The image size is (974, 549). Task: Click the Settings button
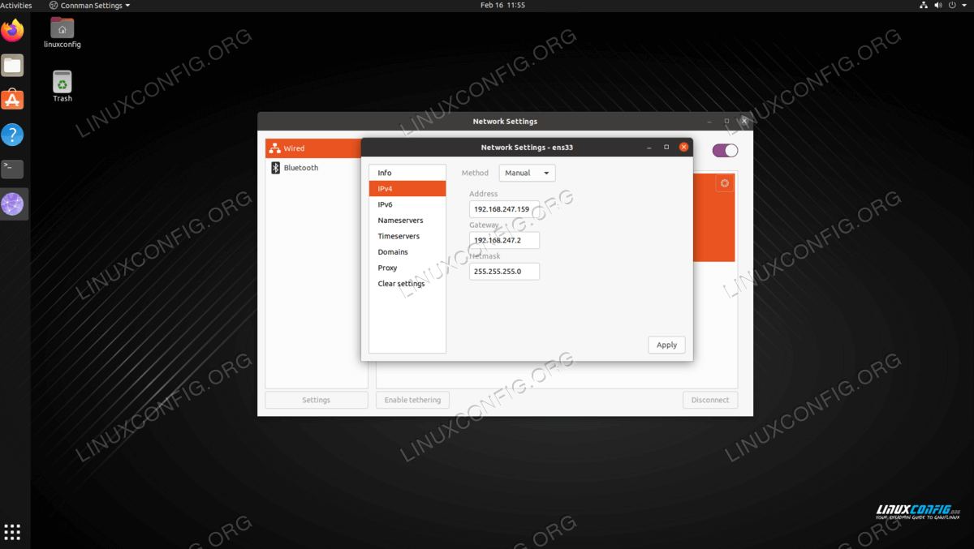click(x=317, y=400)
